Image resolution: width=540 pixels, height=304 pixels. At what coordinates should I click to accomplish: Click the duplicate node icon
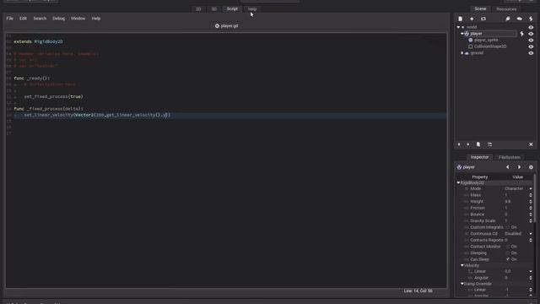click(x=478, y=144)
